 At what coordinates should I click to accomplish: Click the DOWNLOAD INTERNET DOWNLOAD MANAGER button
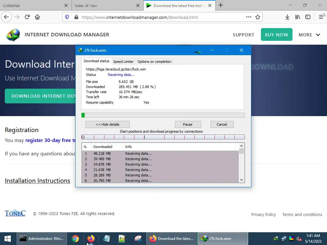(40, 96)
